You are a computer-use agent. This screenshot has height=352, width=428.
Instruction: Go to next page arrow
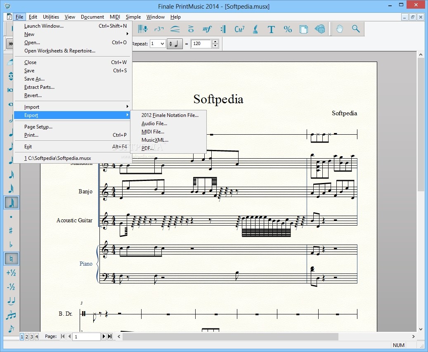[104, 336]
